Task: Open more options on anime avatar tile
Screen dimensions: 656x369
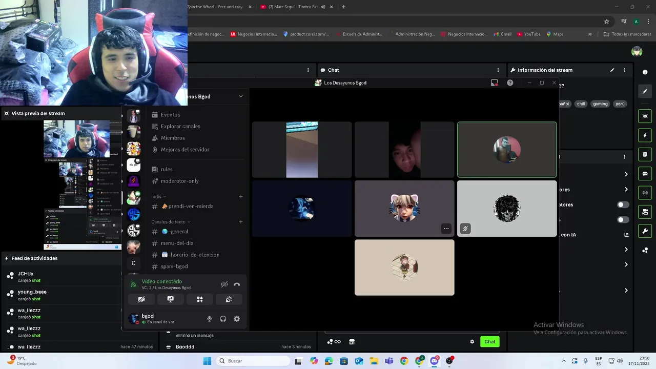Action: pyautogui.click(x=446, y=229)
